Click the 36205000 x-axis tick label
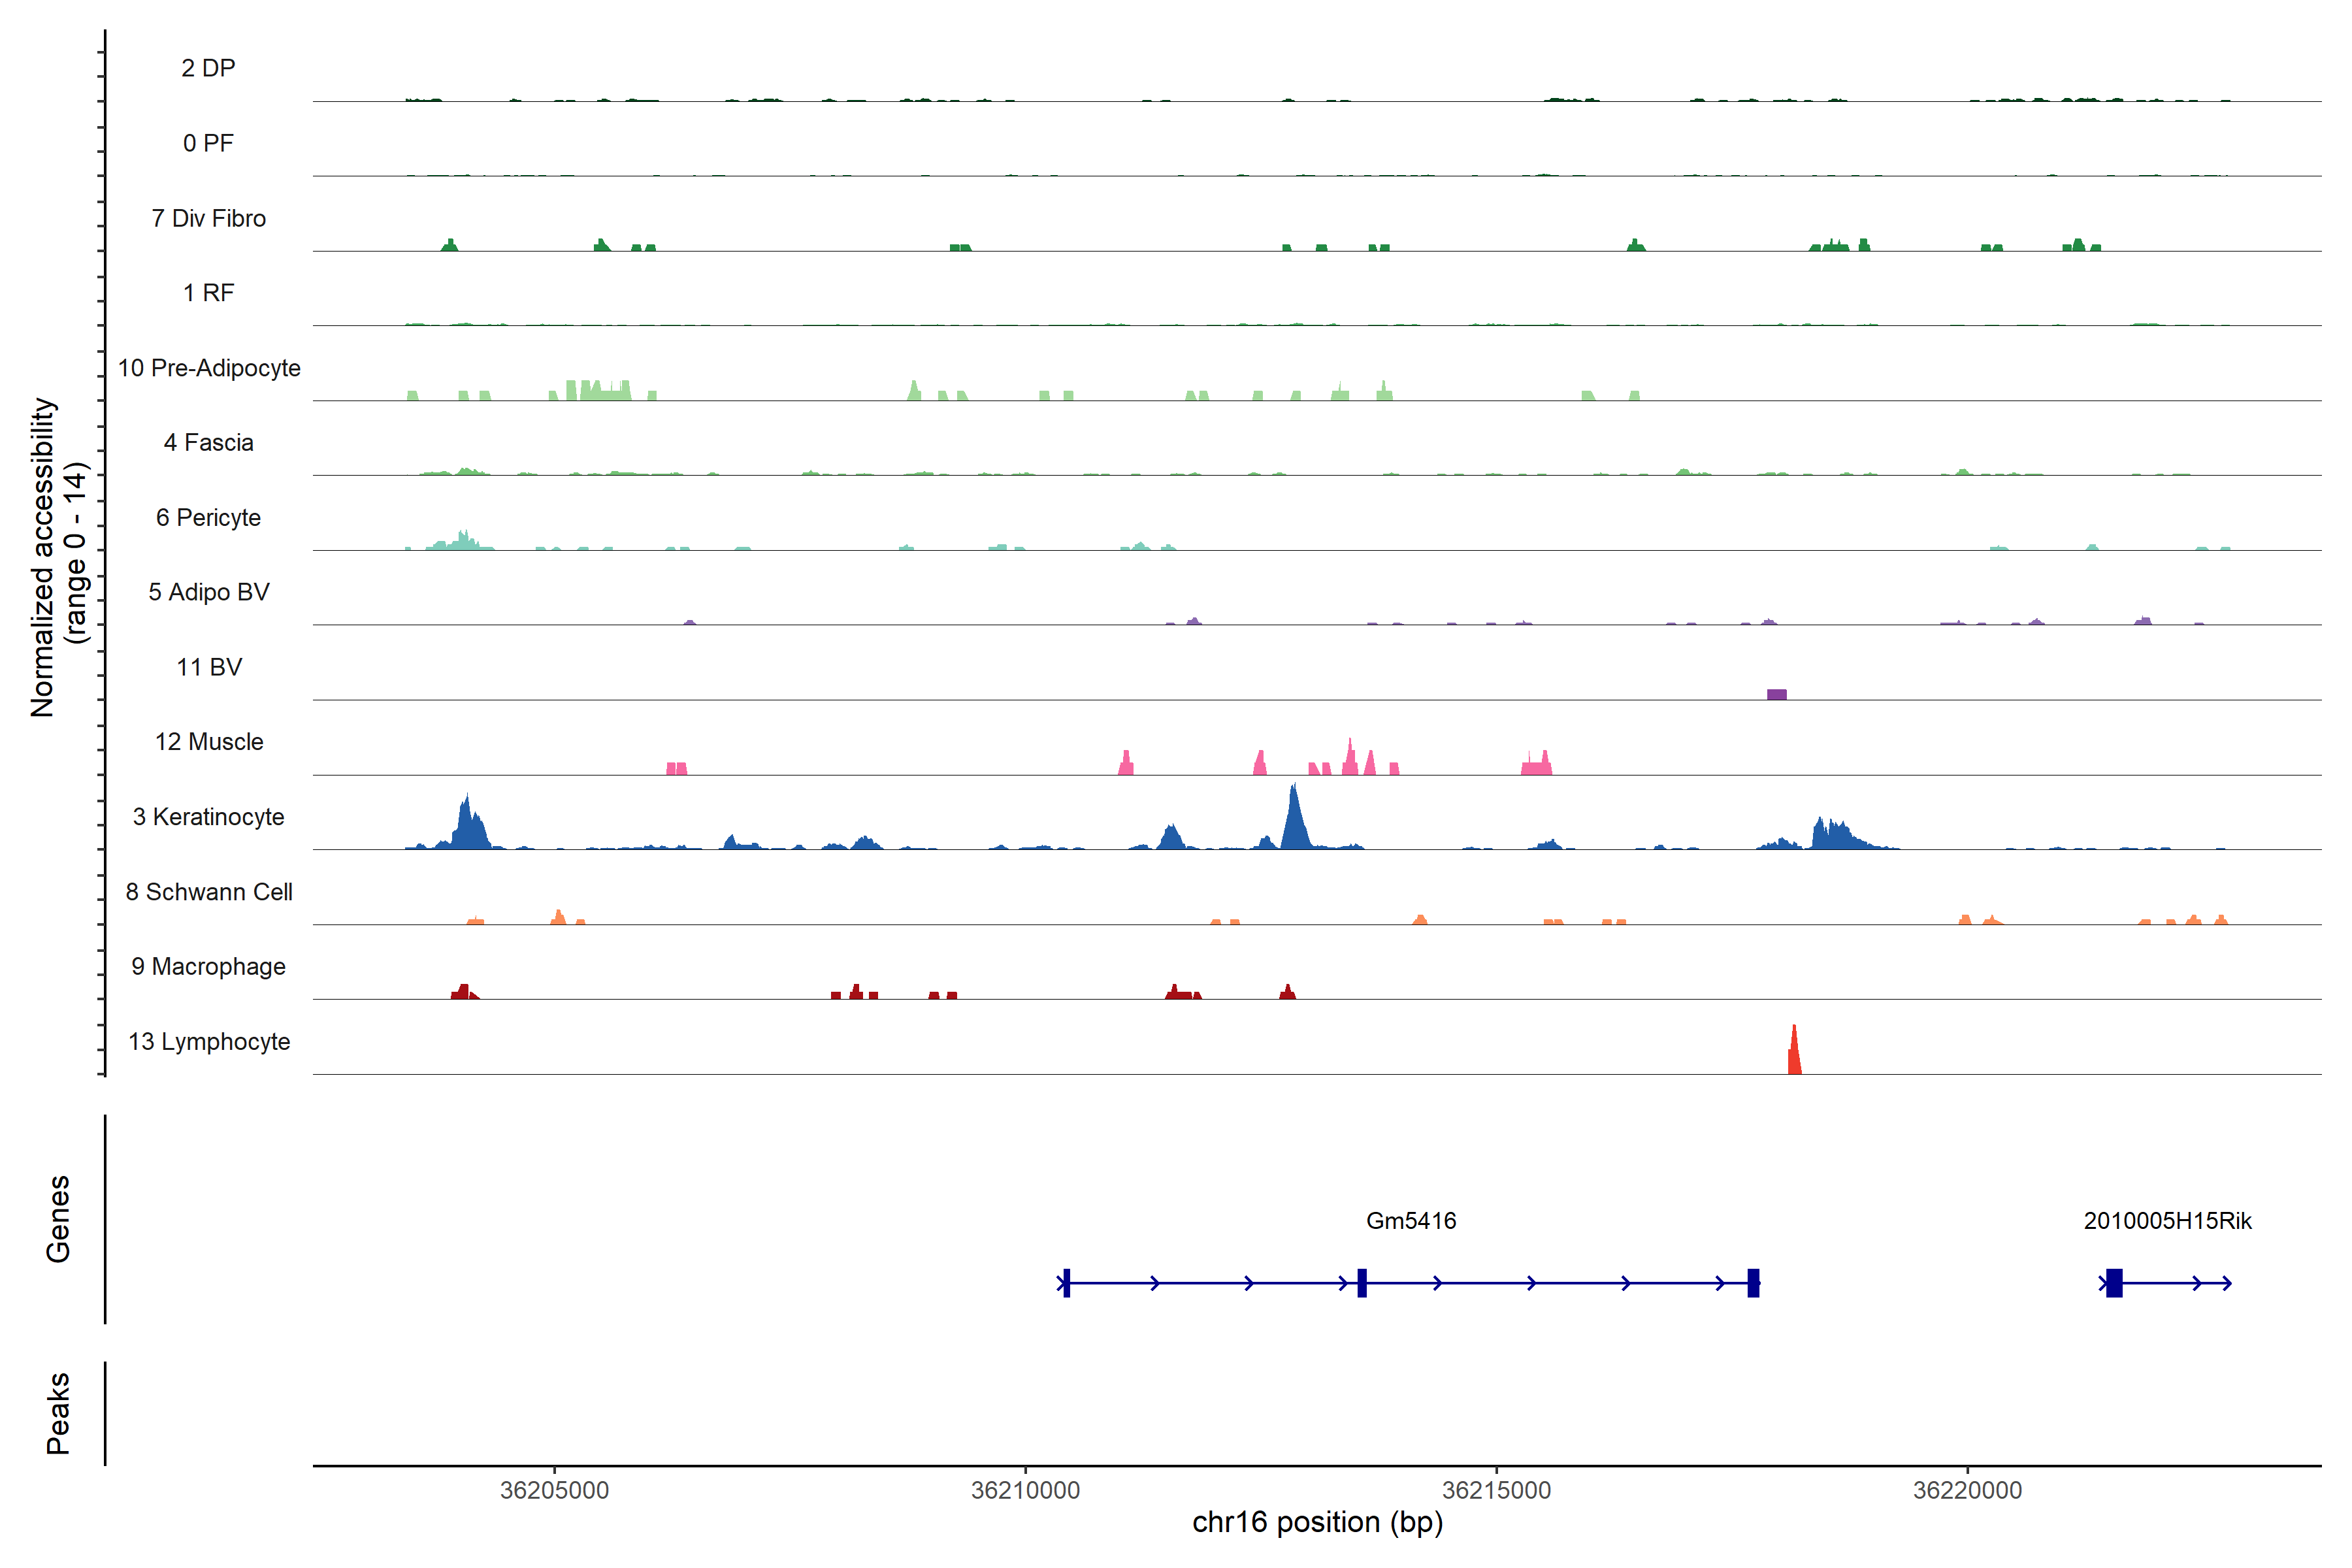2352x1568 pixels. click(x=554, y=1490)
